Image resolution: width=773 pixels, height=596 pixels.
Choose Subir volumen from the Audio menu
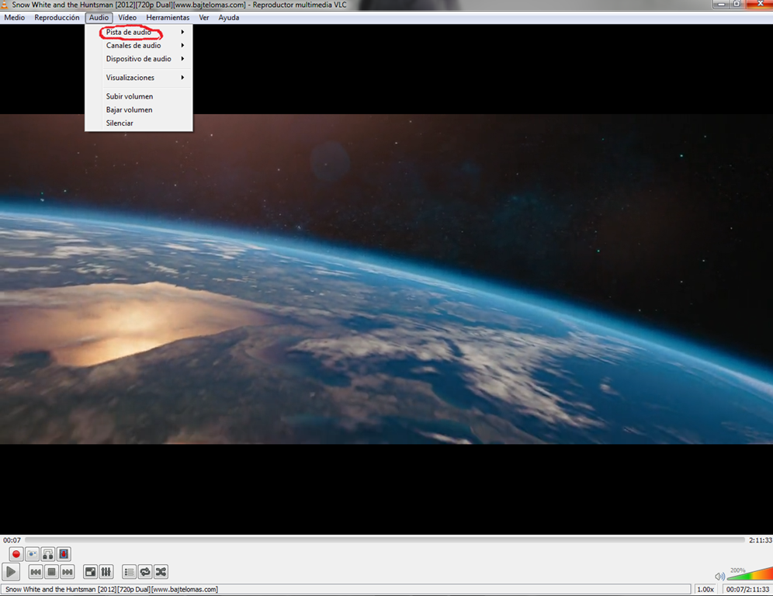139,96
